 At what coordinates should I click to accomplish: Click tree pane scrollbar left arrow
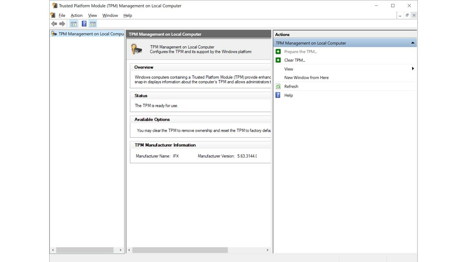(x=53, y=250)
